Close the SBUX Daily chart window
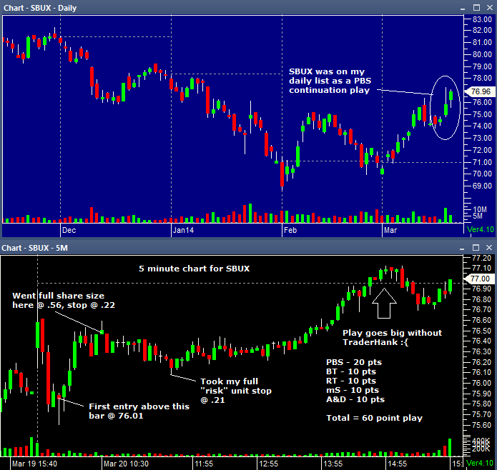The width and height of the screenshot is (497, 470). pyautogui.click(x=490, y=8)
